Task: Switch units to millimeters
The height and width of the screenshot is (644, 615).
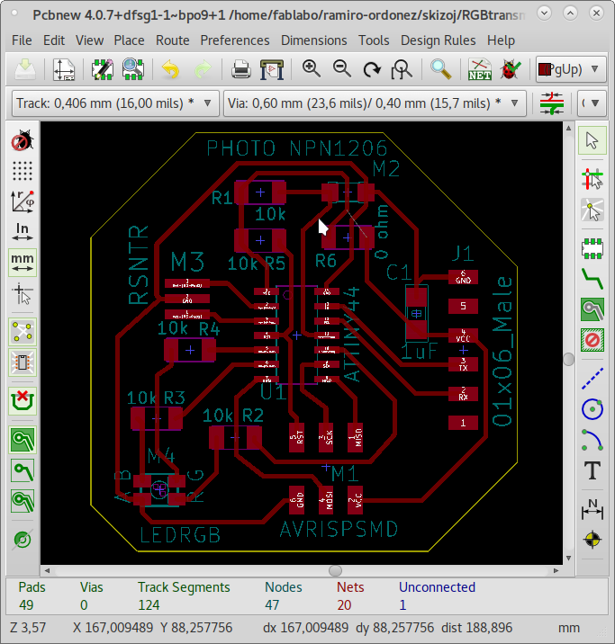Action: (23, 263)
